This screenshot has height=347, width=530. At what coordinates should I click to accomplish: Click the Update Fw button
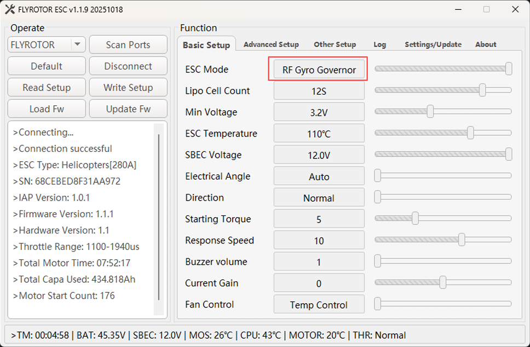tap(128, 109)
